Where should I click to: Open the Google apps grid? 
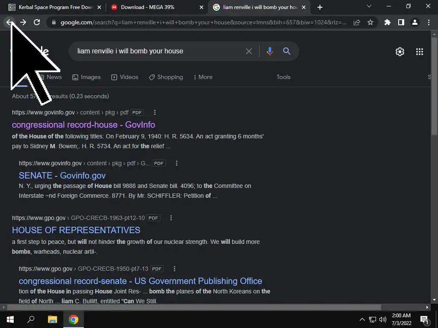[x=420, y=52]
